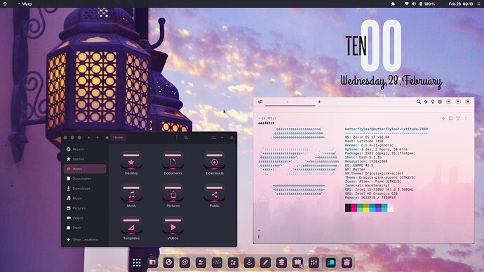The image size is (484, 272).
Task: Open the Downloads folder icon in Files
Action: click(215, 161)
